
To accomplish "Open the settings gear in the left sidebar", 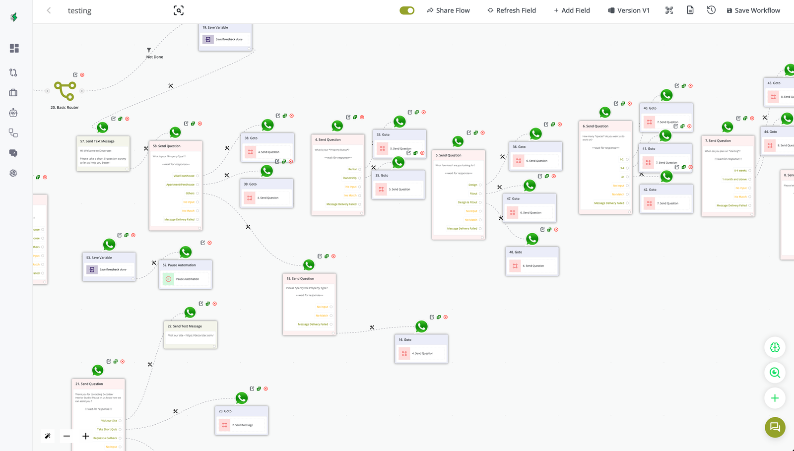I will [14, 173].
